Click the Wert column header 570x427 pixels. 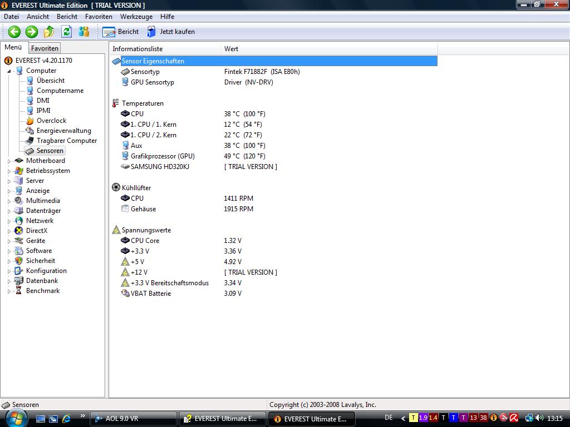coord(329,49)
